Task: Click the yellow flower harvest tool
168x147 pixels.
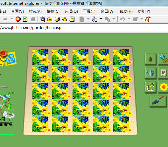Action: coord(163,87)
